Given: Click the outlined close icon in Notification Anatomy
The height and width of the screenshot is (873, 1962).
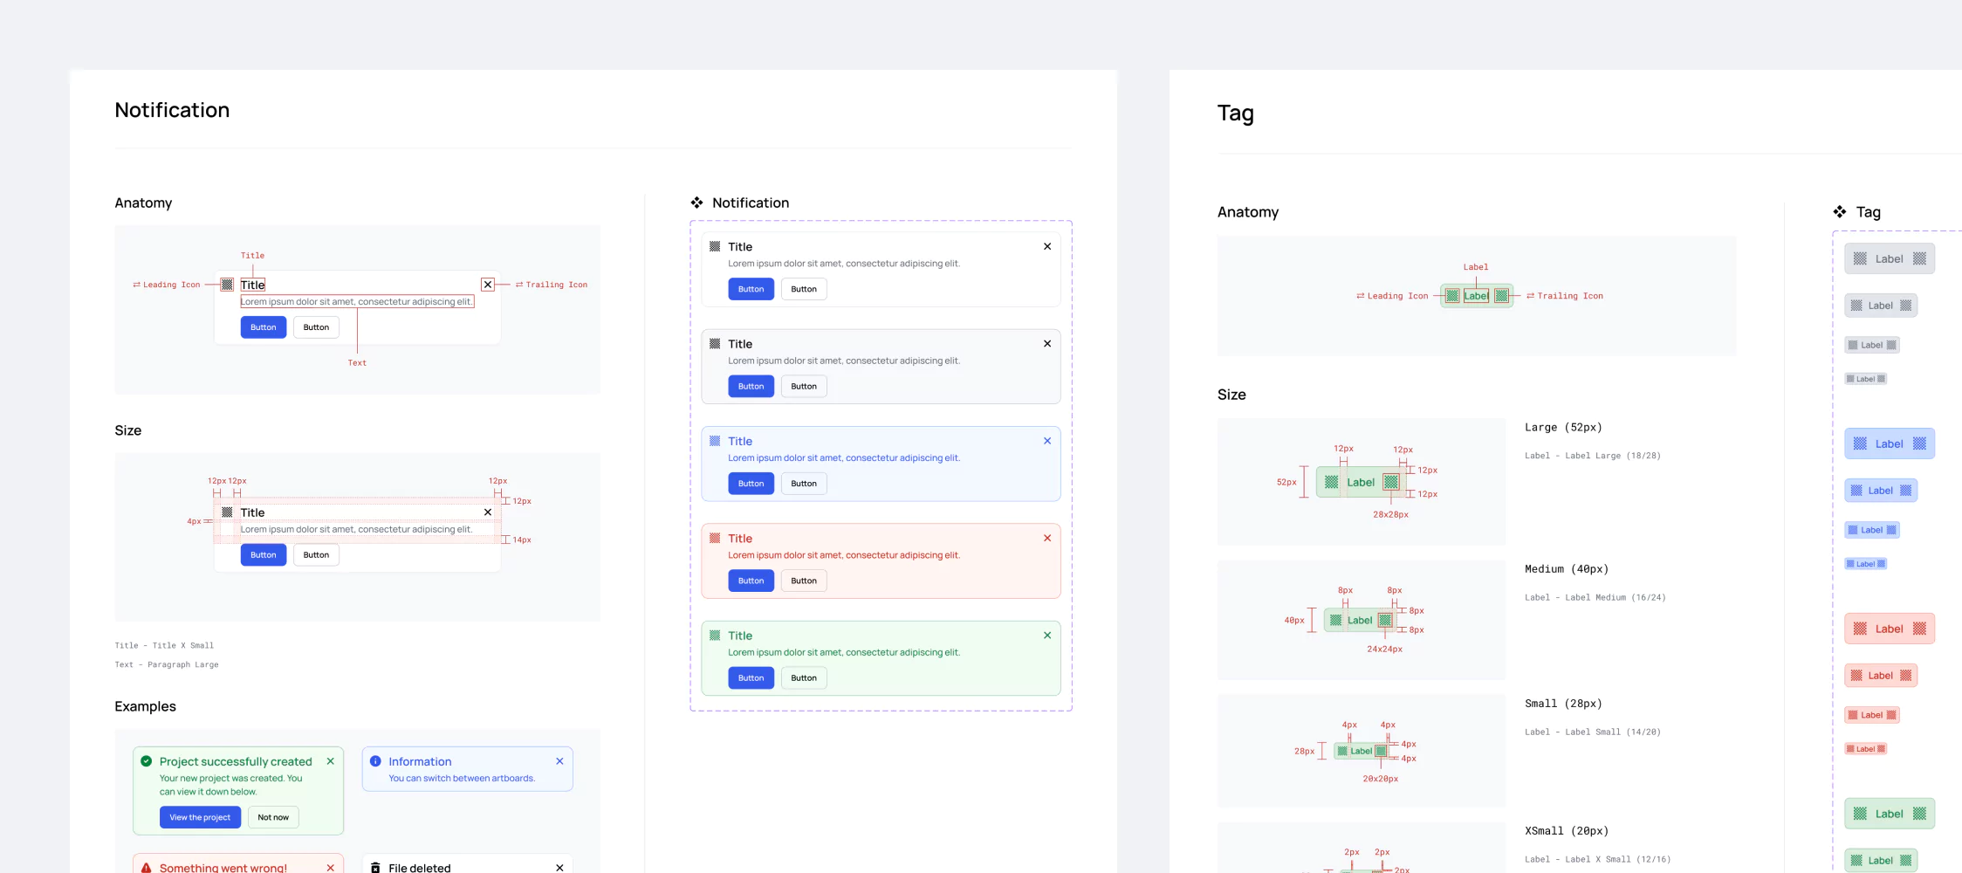Looking at the screenshot, I should tap(488, 285).
